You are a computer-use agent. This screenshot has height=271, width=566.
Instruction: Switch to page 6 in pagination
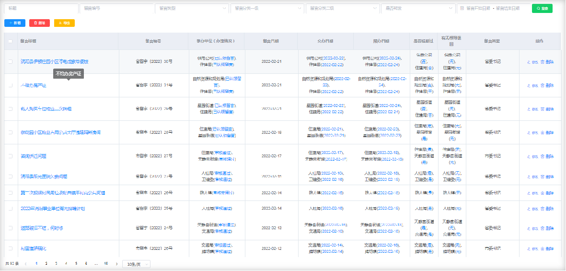(x=86, y=264)
